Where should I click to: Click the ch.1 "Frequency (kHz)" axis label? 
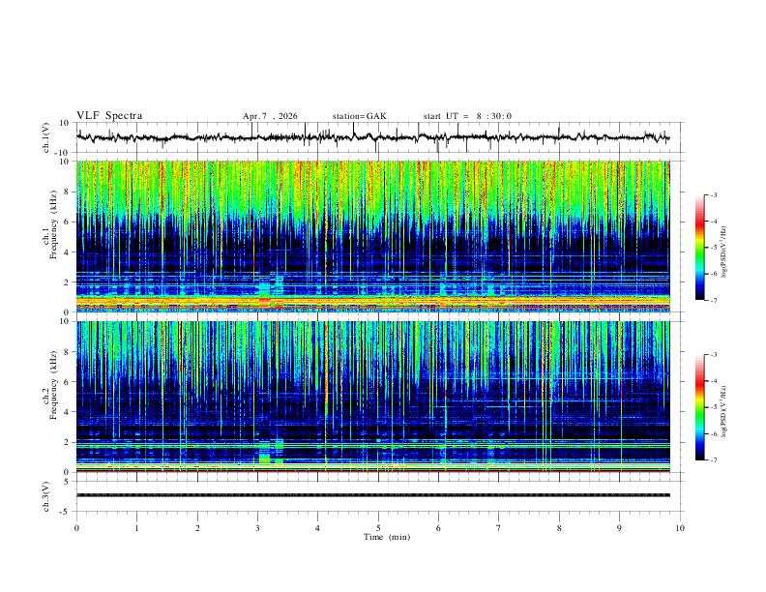coord(53,225)
